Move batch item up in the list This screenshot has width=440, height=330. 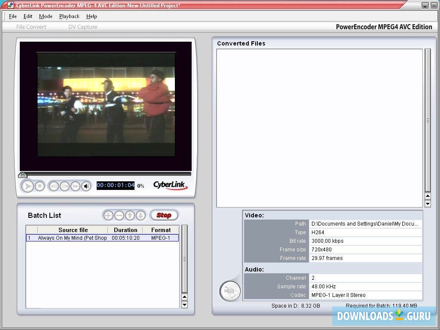[130, 215]
